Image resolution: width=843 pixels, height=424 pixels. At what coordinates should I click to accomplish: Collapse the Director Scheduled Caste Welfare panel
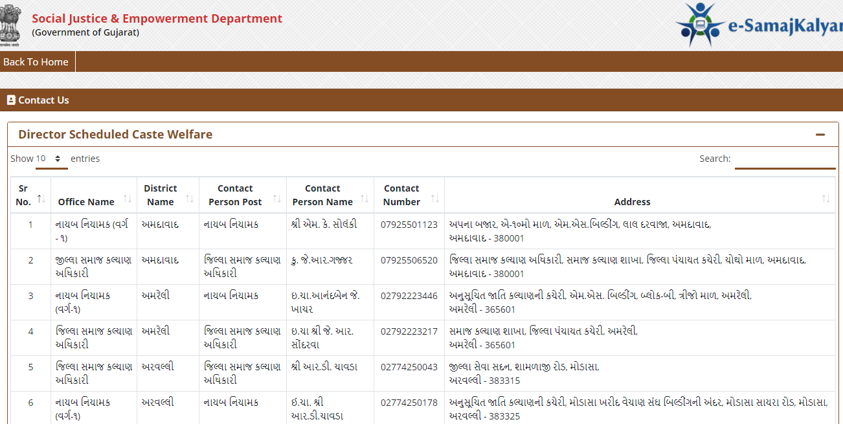tap(820, 135)
